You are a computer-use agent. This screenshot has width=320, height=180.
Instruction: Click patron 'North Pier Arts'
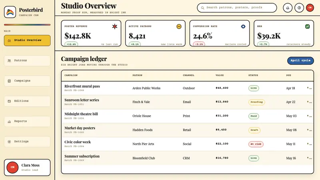tap(143, 144)
